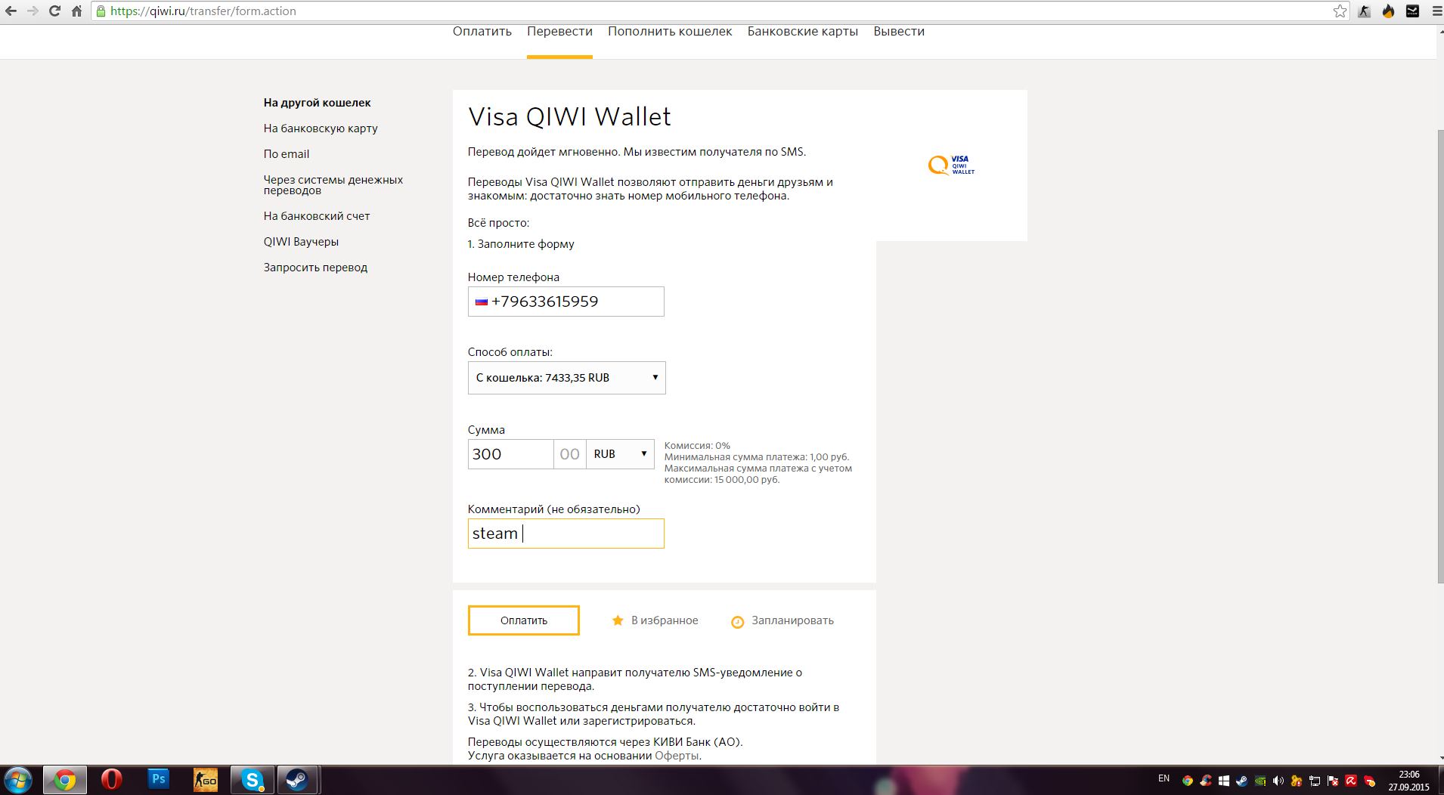Go back with the browser back arrow

tap(11, 11)
